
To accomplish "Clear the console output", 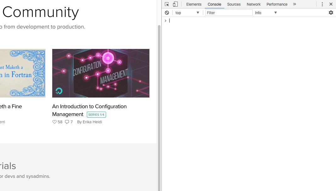I will coord(167,13).
